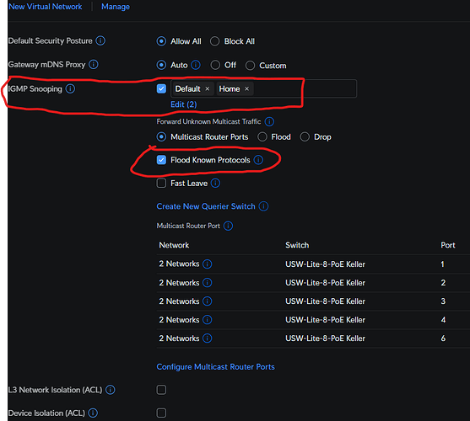The width and height of the screenshot is (470, 421).
Task: Switch to the Manage tab
Action: [116, 7]
